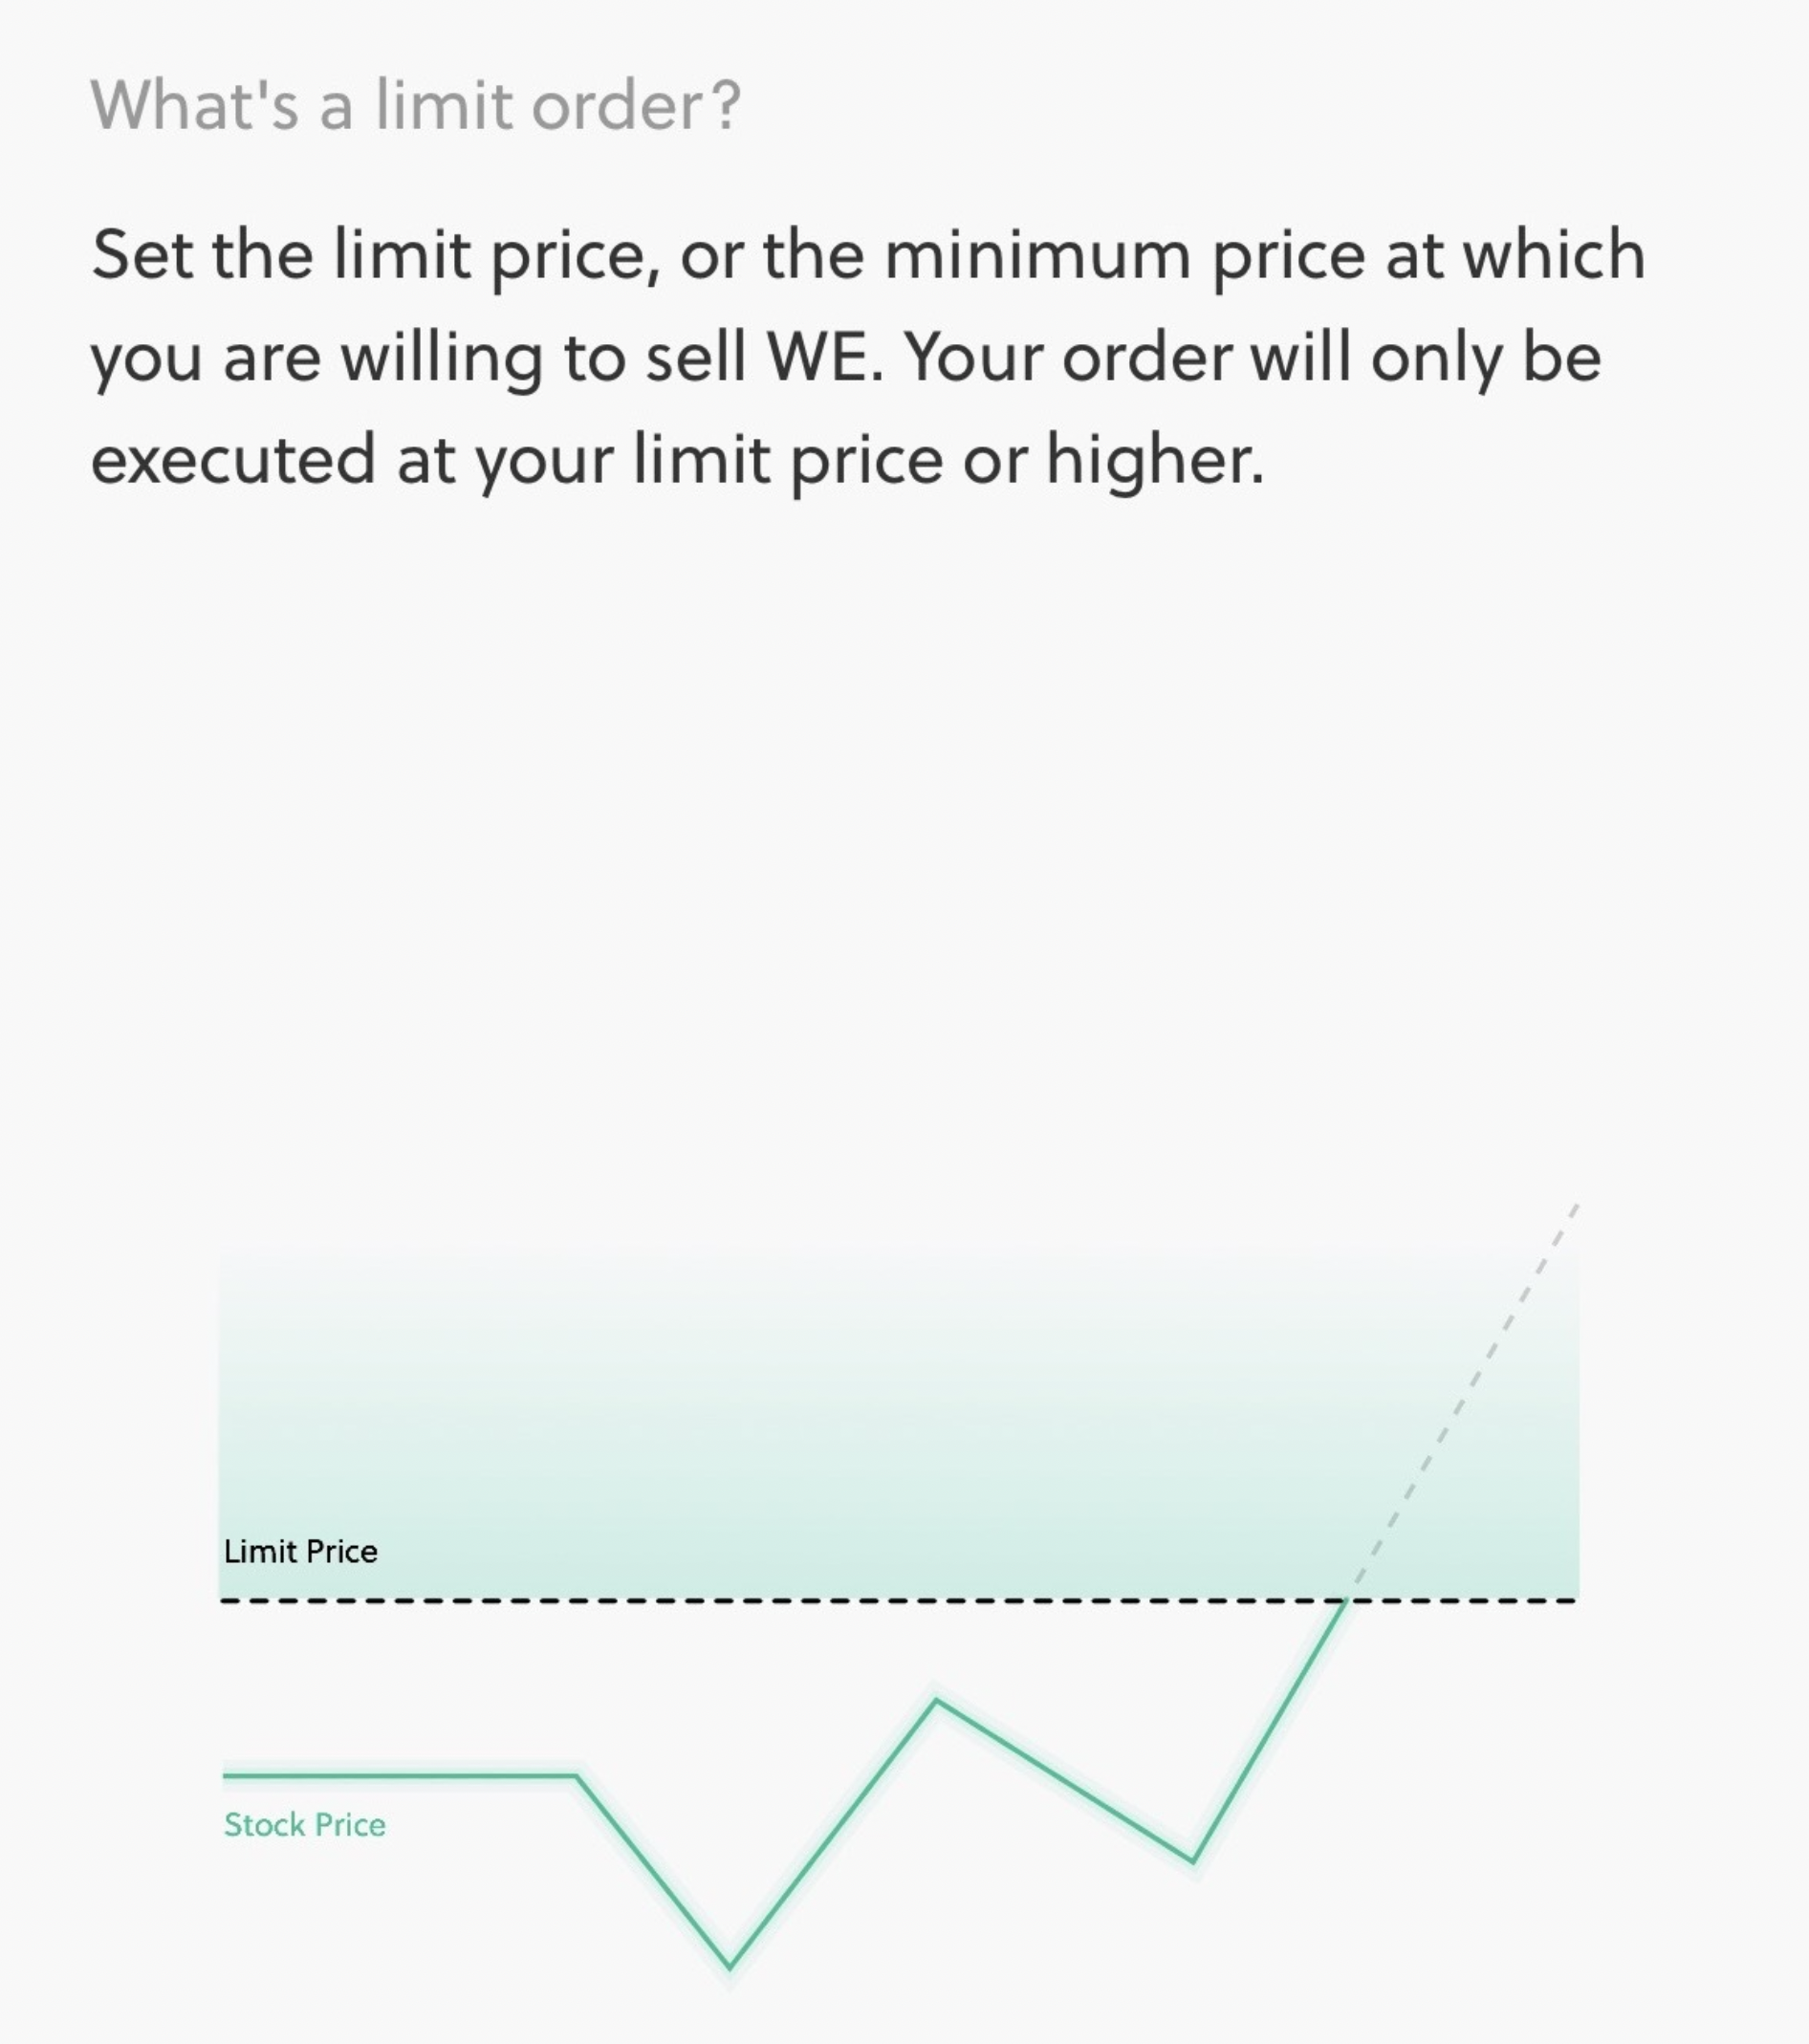Screen dimensions: 1809x2044
Task: Click where the stock line meets the limit line
Action: pyautogui.click(x=1346, y=1601)
